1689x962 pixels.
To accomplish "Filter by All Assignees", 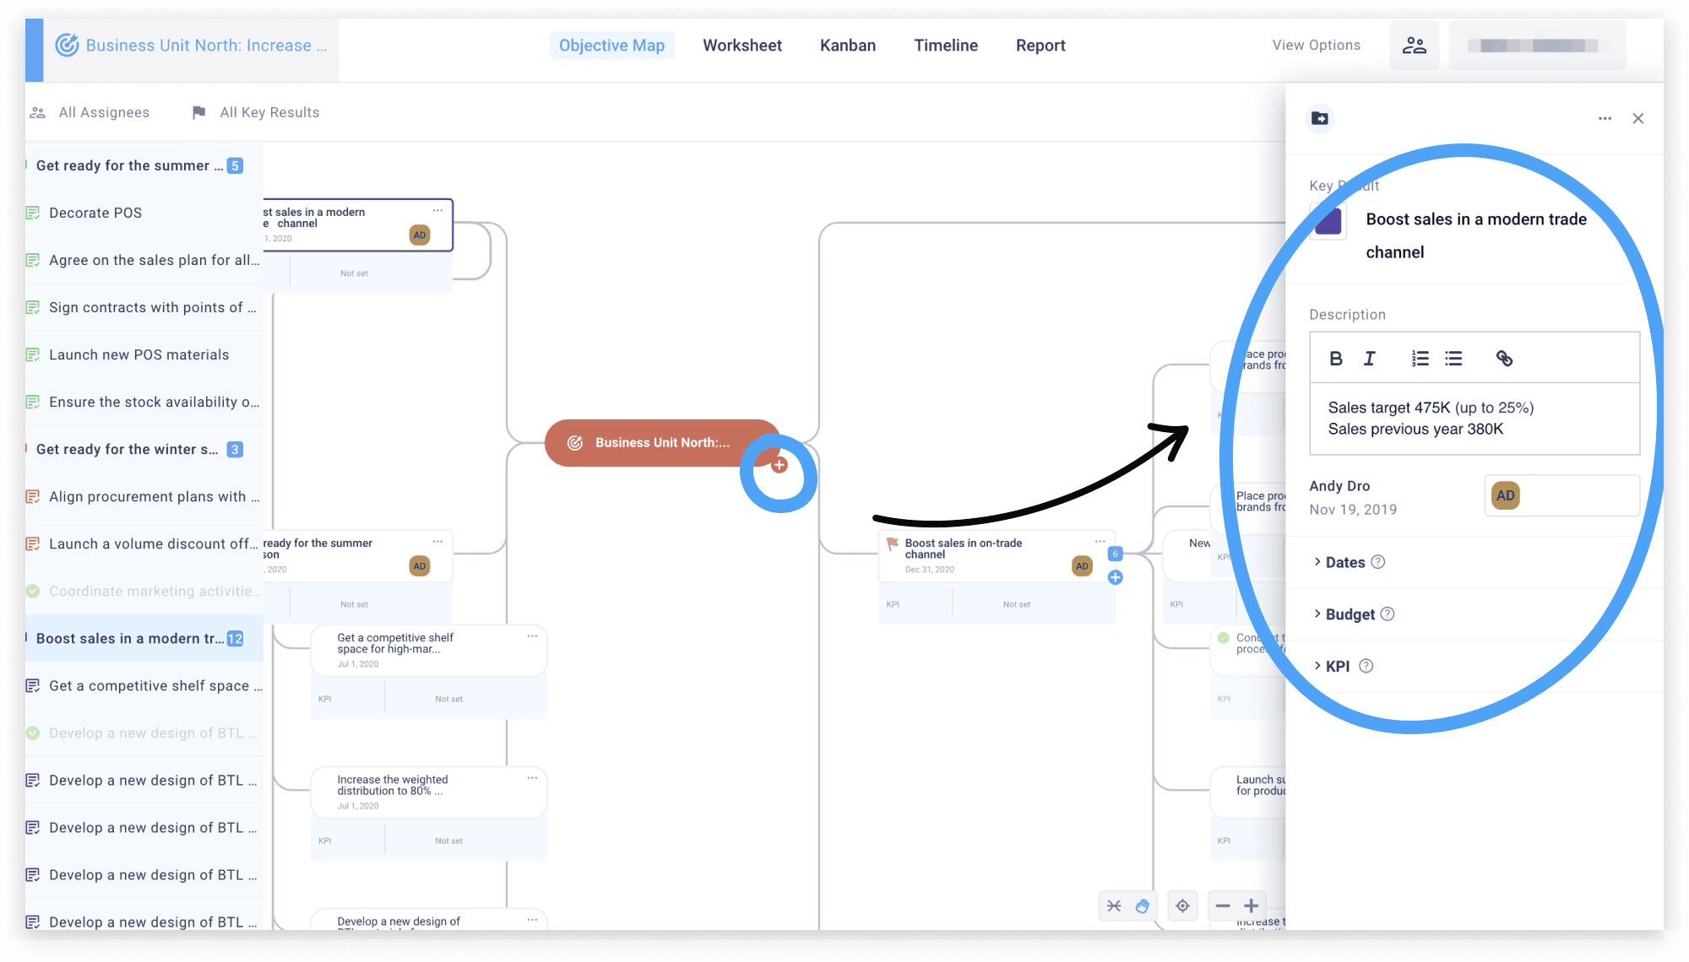I will 90,112.
